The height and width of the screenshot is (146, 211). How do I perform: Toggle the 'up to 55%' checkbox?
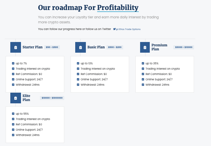click(x=13, y=114)
